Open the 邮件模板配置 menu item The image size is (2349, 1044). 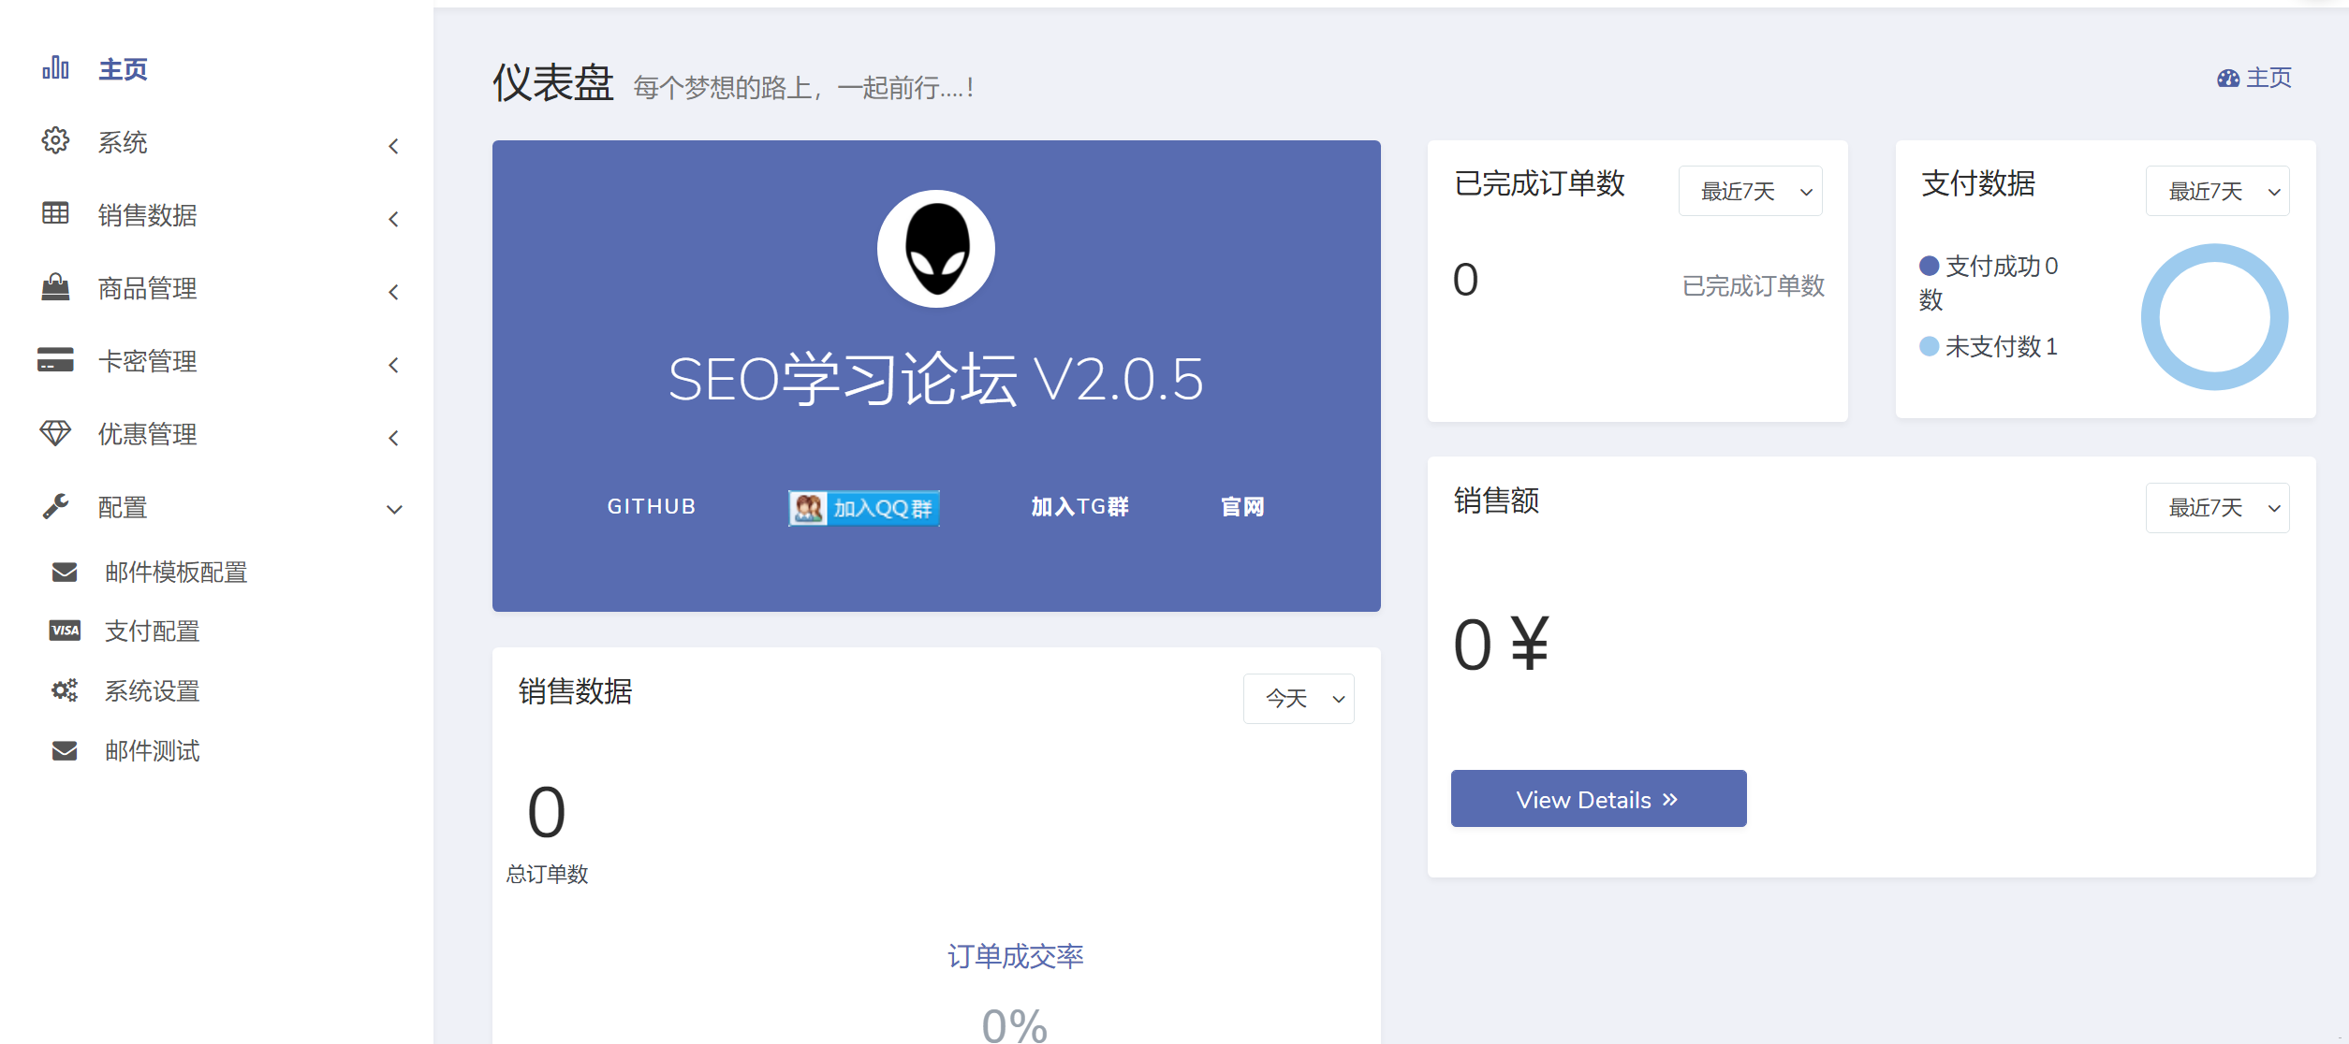point(176,572)
